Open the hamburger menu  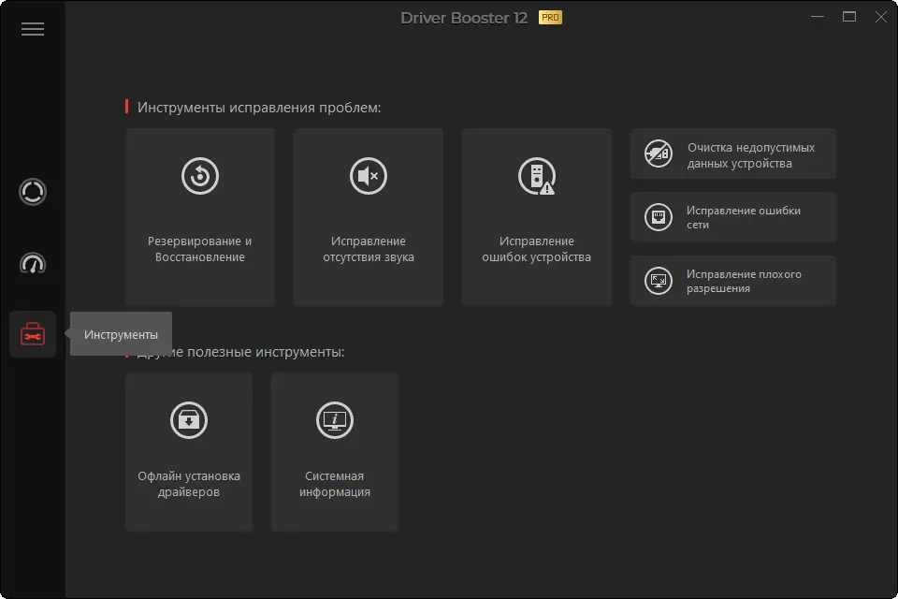(x=33, y=29)
